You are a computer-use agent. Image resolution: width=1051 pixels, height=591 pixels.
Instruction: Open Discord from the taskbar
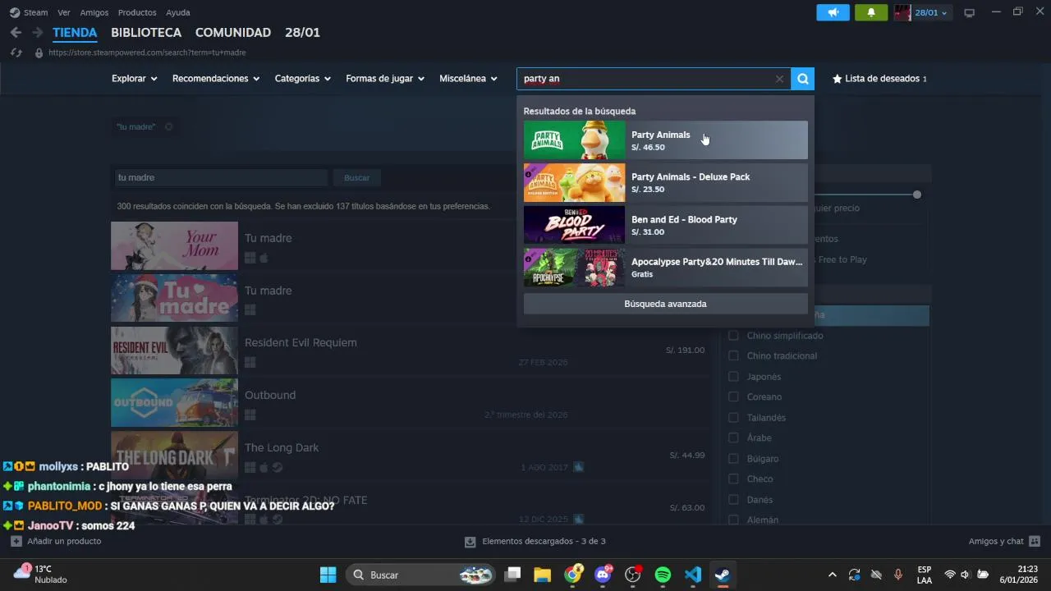(604, 575)
